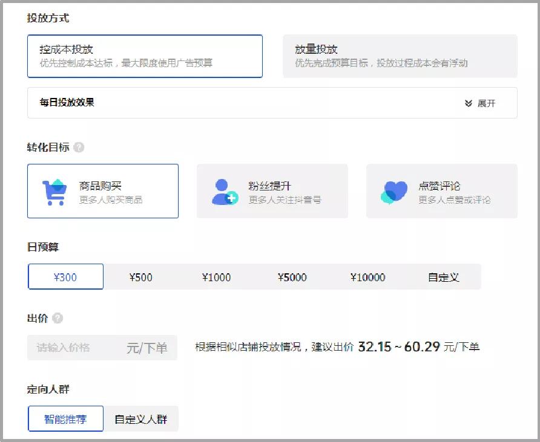Viewport: 540px width, 442px height.
Task: Select the 放量投放 delivery mode
Action: point(400,57)
